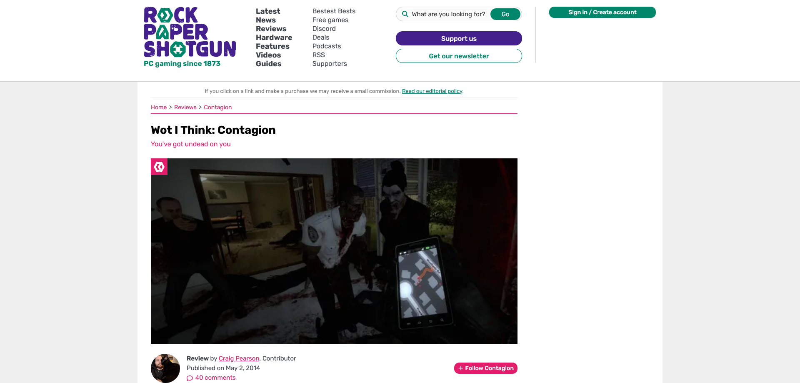Image resolution: width=800 pixels, height=383 pixels.
Task: Type in the search input field
Action: tap(448, 14)
